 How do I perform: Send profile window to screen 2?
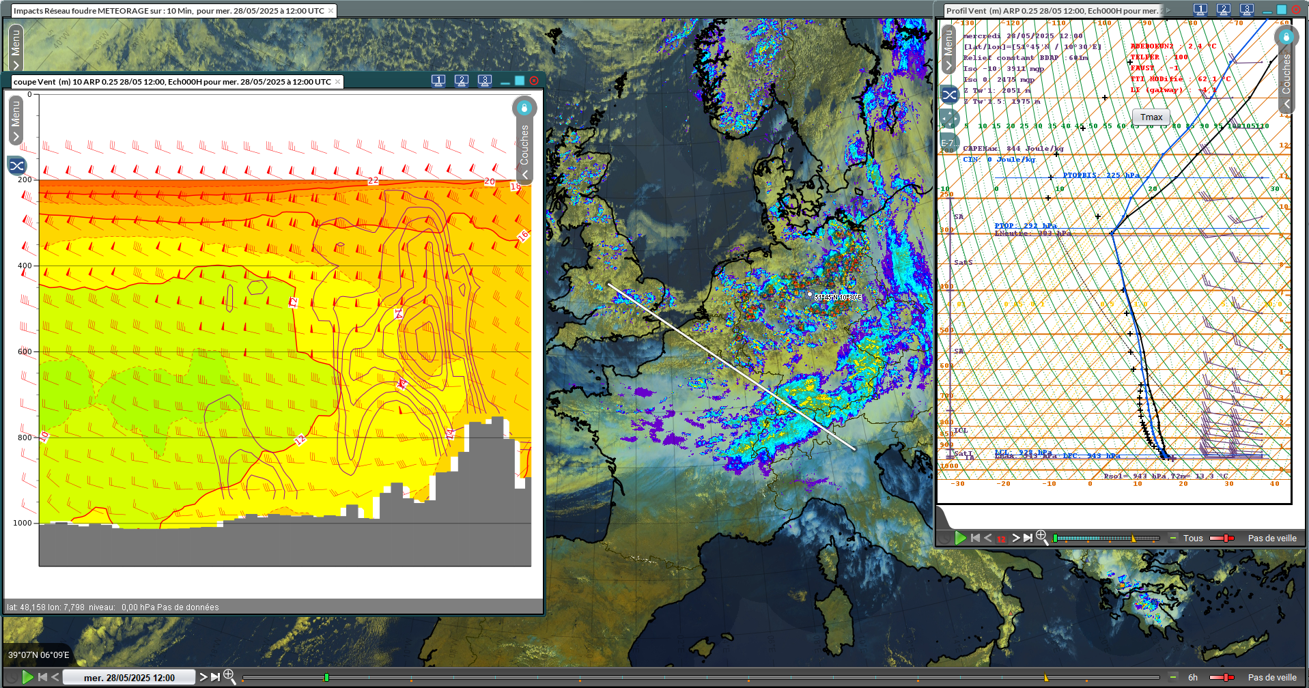pos(1224,10)
